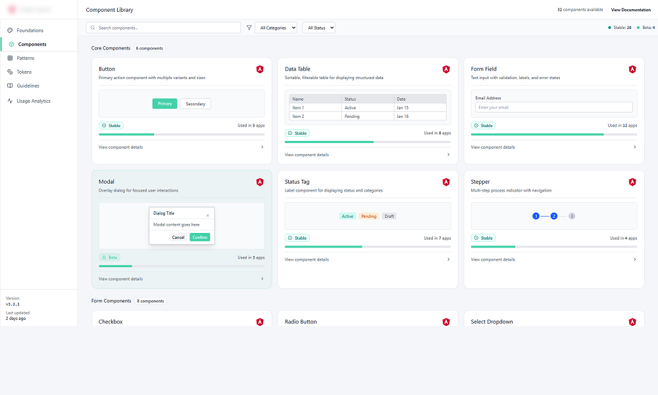Click the Guidelines book icon in sidebar
This screenshot has width=658, height=395.
(10, 86)
